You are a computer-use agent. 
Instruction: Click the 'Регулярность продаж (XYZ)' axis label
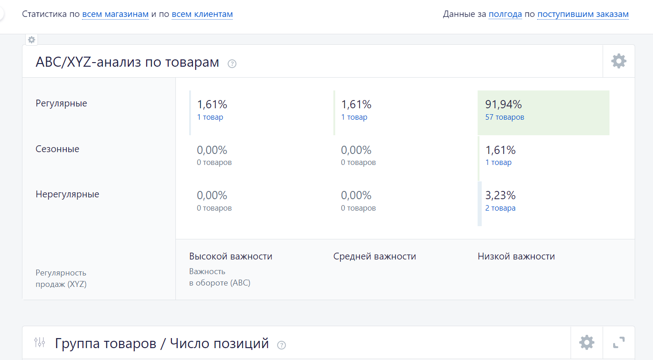click(x=61, y=278)
